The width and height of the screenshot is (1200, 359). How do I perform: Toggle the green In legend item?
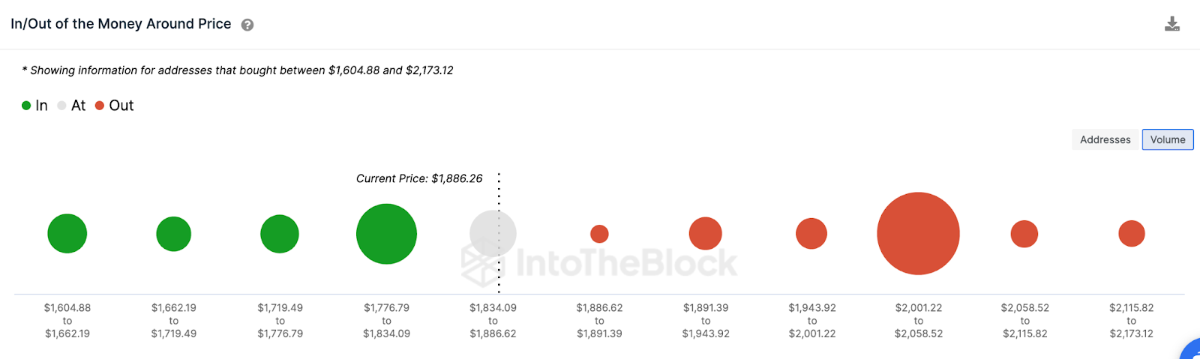coord(34,106)
